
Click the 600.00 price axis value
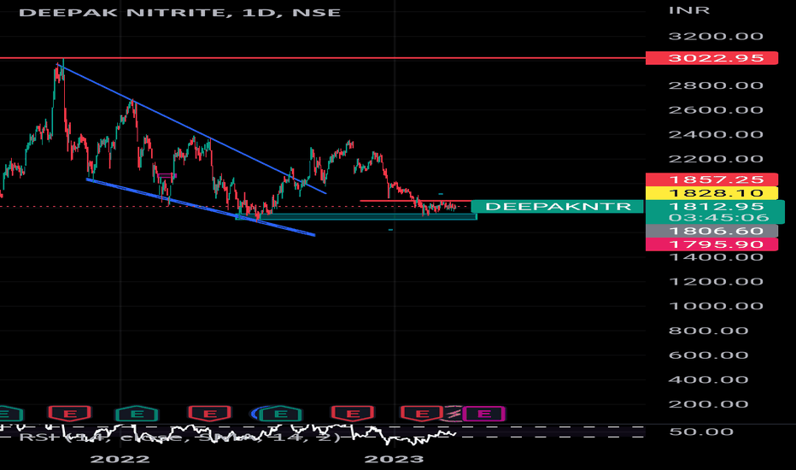click(709, 355)
